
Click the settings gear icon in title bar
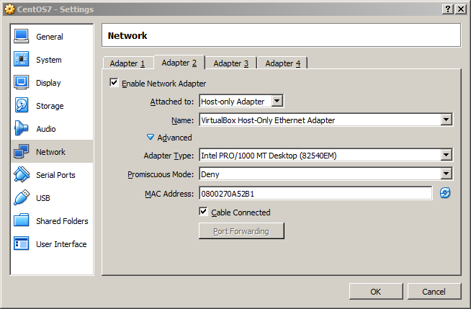point(9,9)
